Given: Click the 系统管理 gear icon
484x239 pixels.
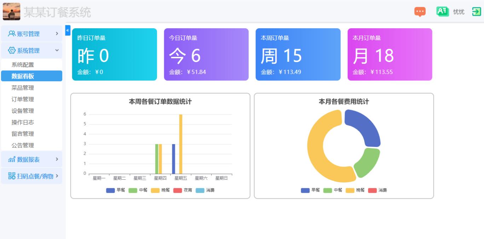Looking at the screenshot, I should tap(12, 50).
